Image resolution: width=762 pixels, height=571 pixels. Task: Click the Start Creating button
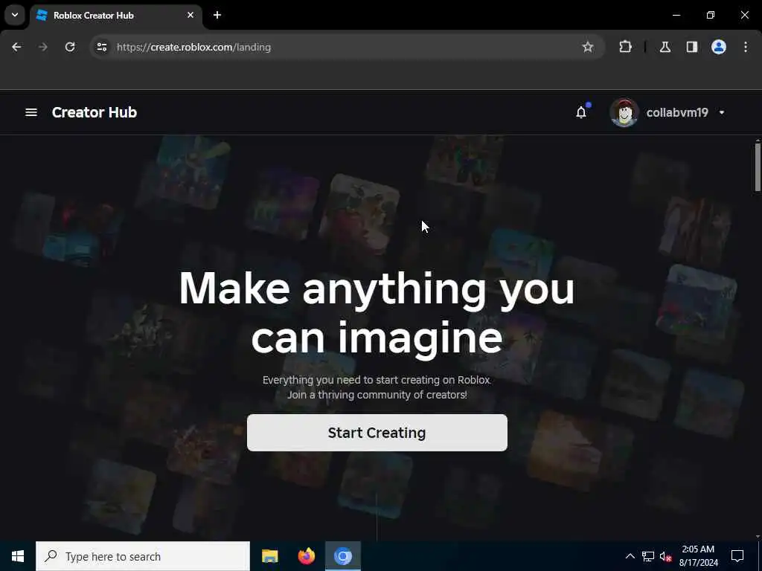coord(377,433)
